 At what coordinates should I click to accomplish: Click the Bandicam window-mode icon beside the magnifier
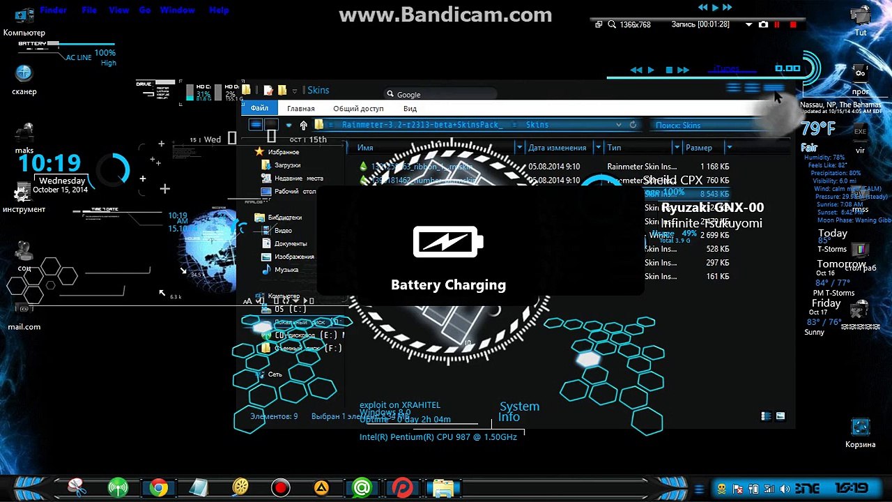pos(599,24)
